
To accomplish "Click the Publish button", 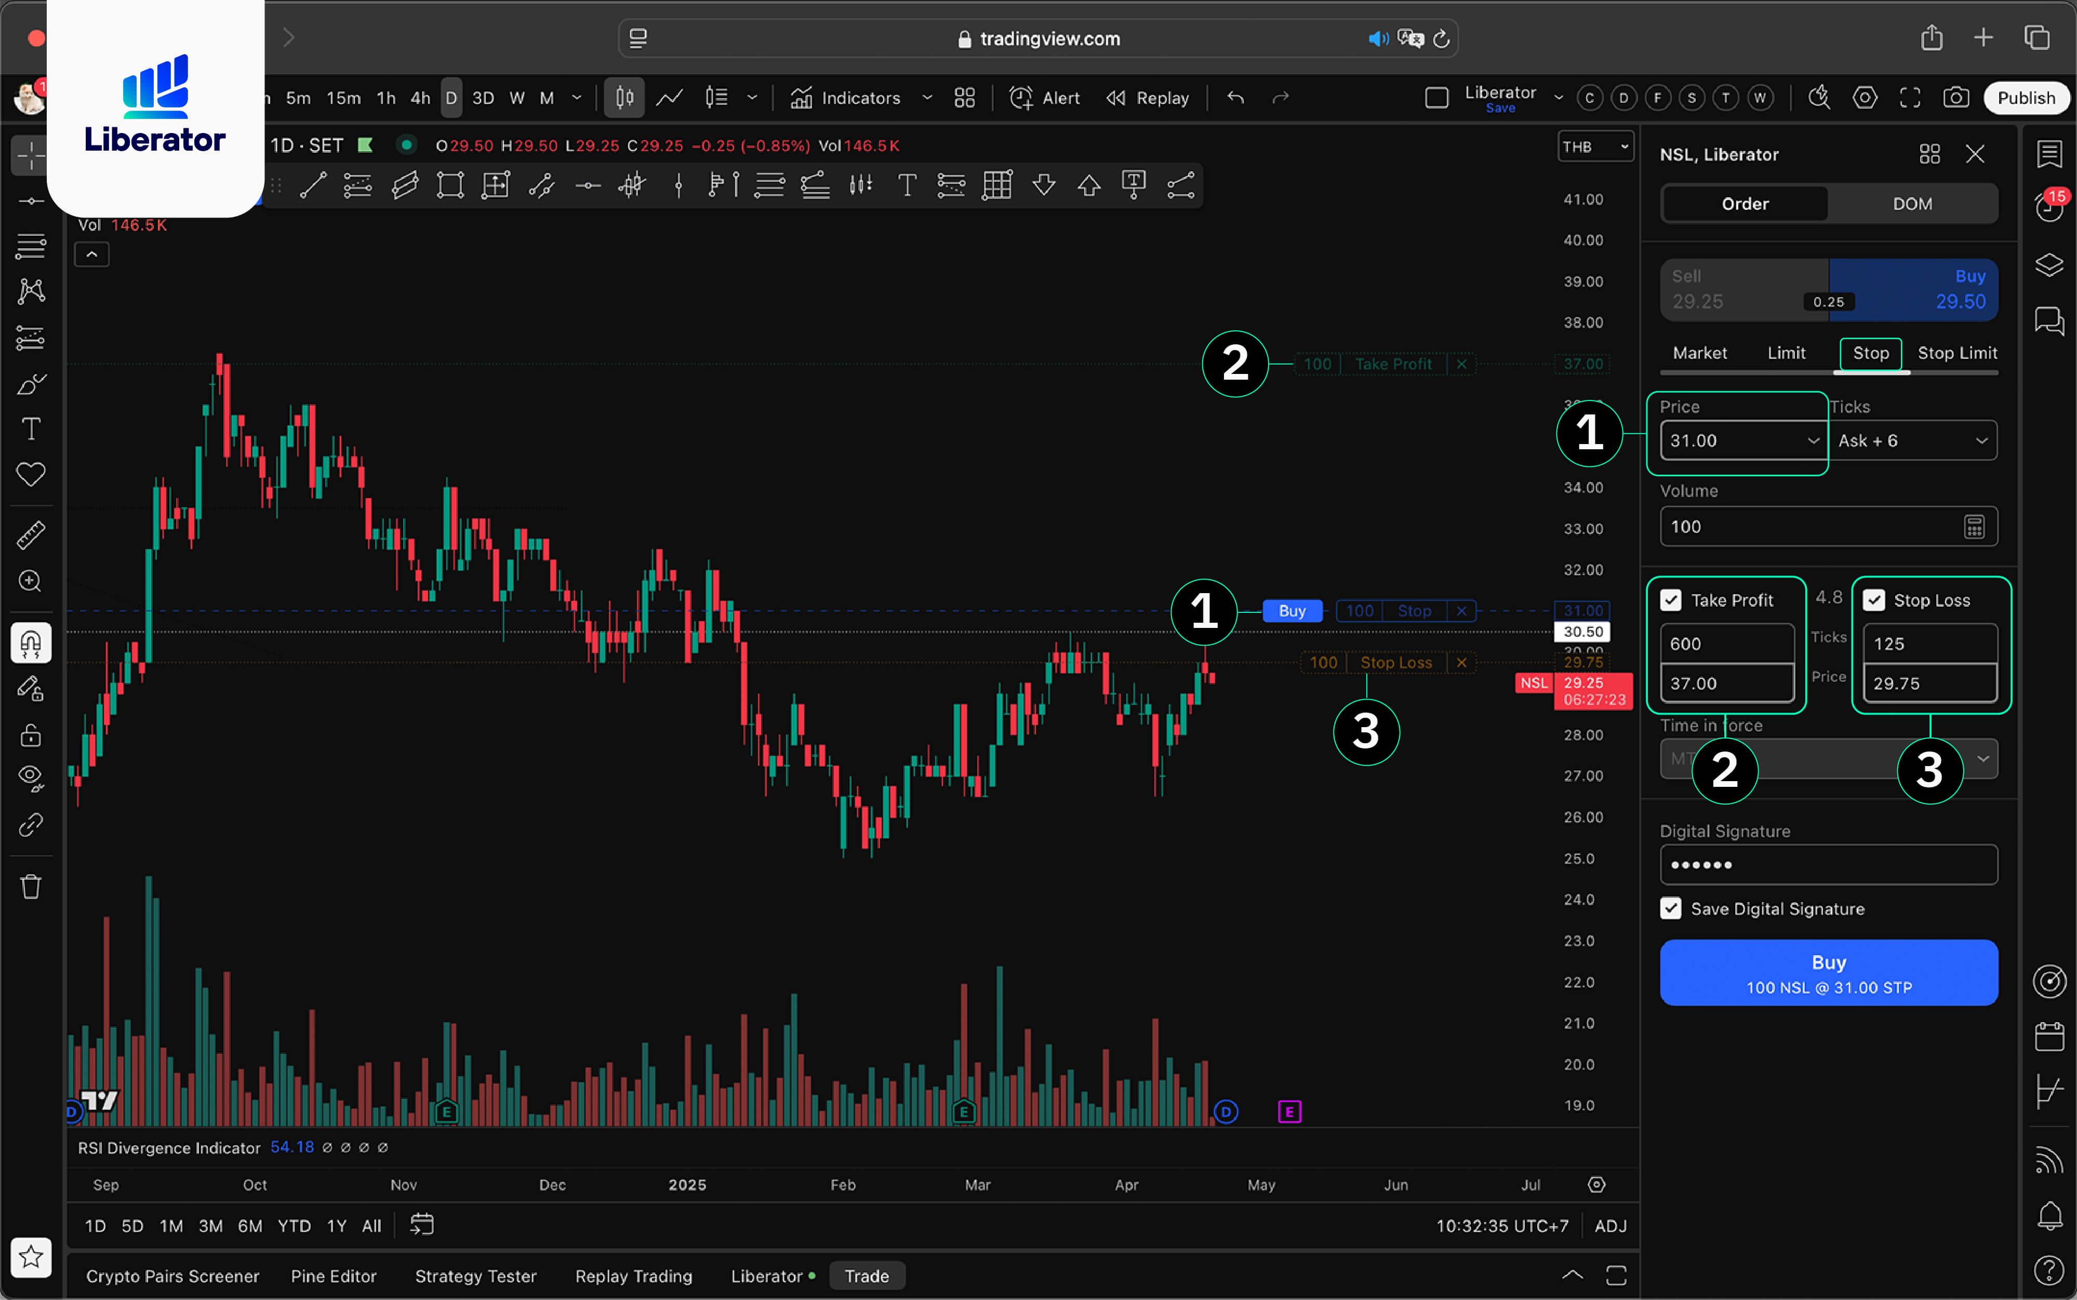I will (x=2026, y=98).
